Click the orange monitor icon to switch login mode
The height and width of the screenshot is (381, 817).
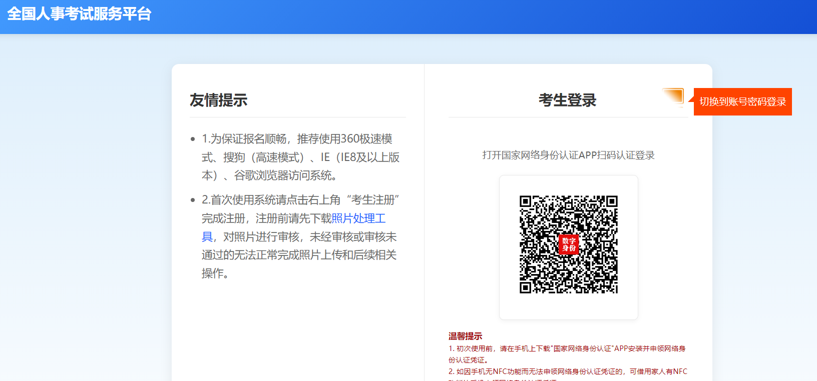[x=674, y=96]
